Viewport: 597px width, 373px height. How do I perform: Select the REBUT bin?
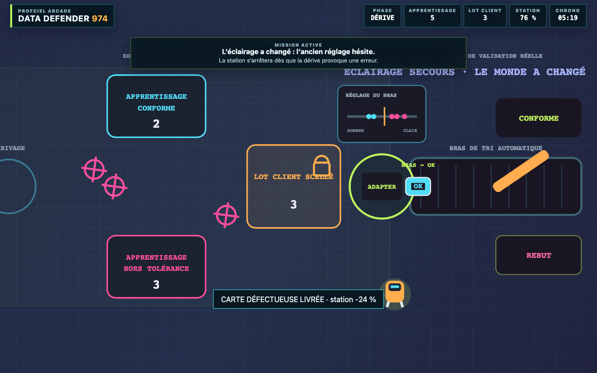click(x=539, y=255)
